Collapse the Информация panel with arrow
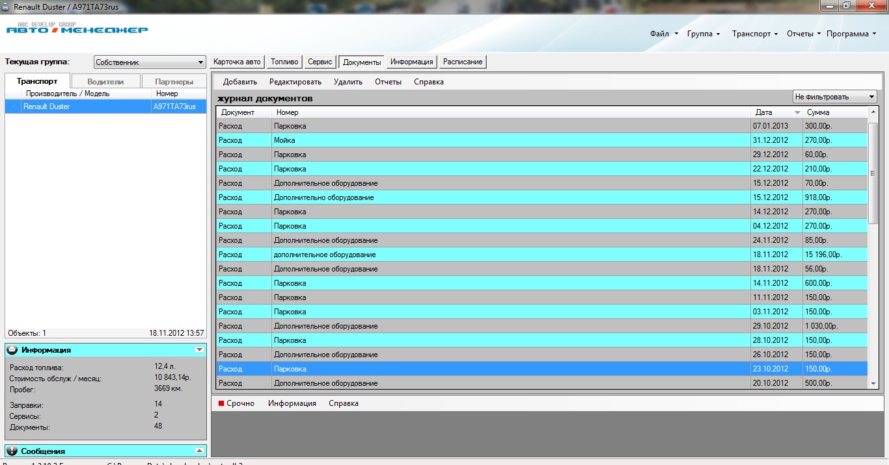Image resolution: width=889 pixels, height=465 pixels. pos(199,350)
